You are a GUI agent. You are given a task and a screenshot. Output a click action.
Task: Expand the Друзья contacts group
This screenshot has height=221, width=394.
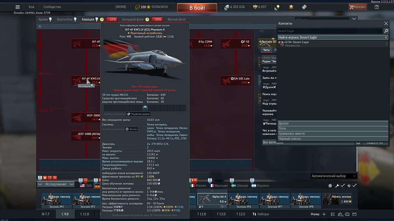(333, 123)
